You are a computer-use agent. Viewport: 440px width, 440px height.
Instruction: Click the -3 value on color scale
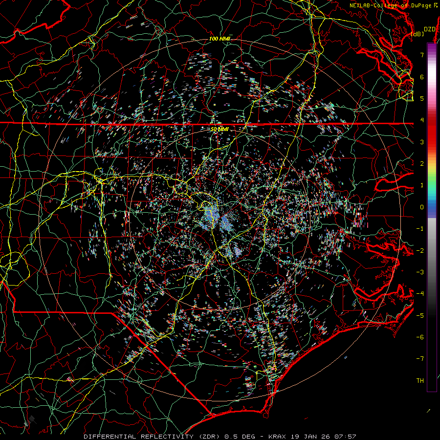coord(420,272)
